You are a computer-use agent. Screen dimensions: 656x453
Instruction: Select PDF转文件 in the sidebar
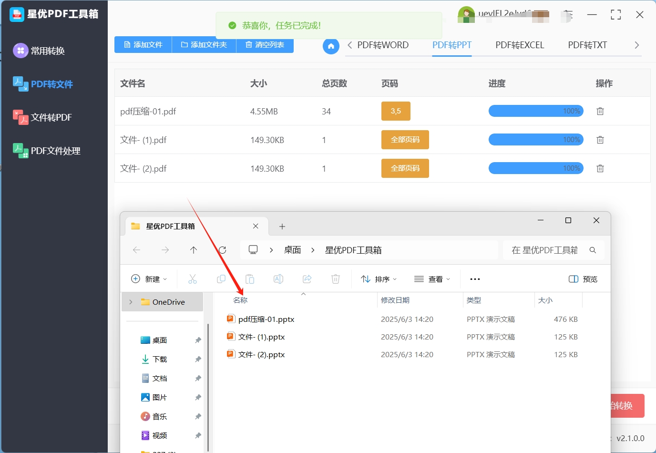[43, 84]
